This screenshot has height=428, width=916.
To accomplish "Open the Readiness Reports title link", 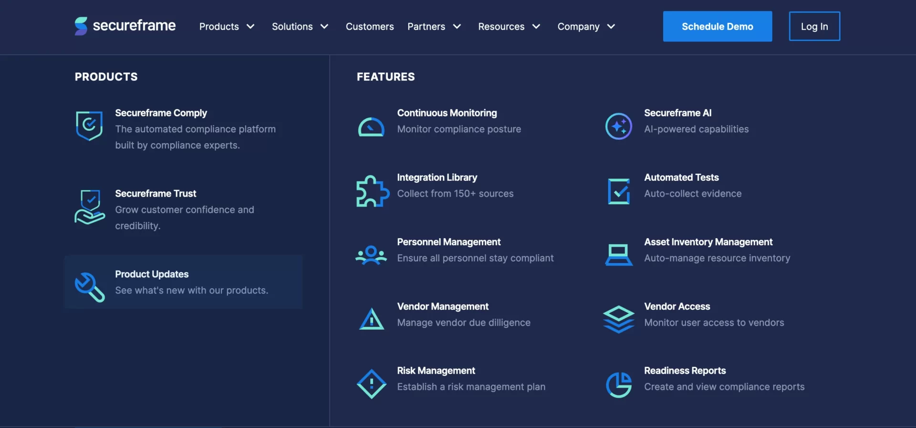I will 685,371.
